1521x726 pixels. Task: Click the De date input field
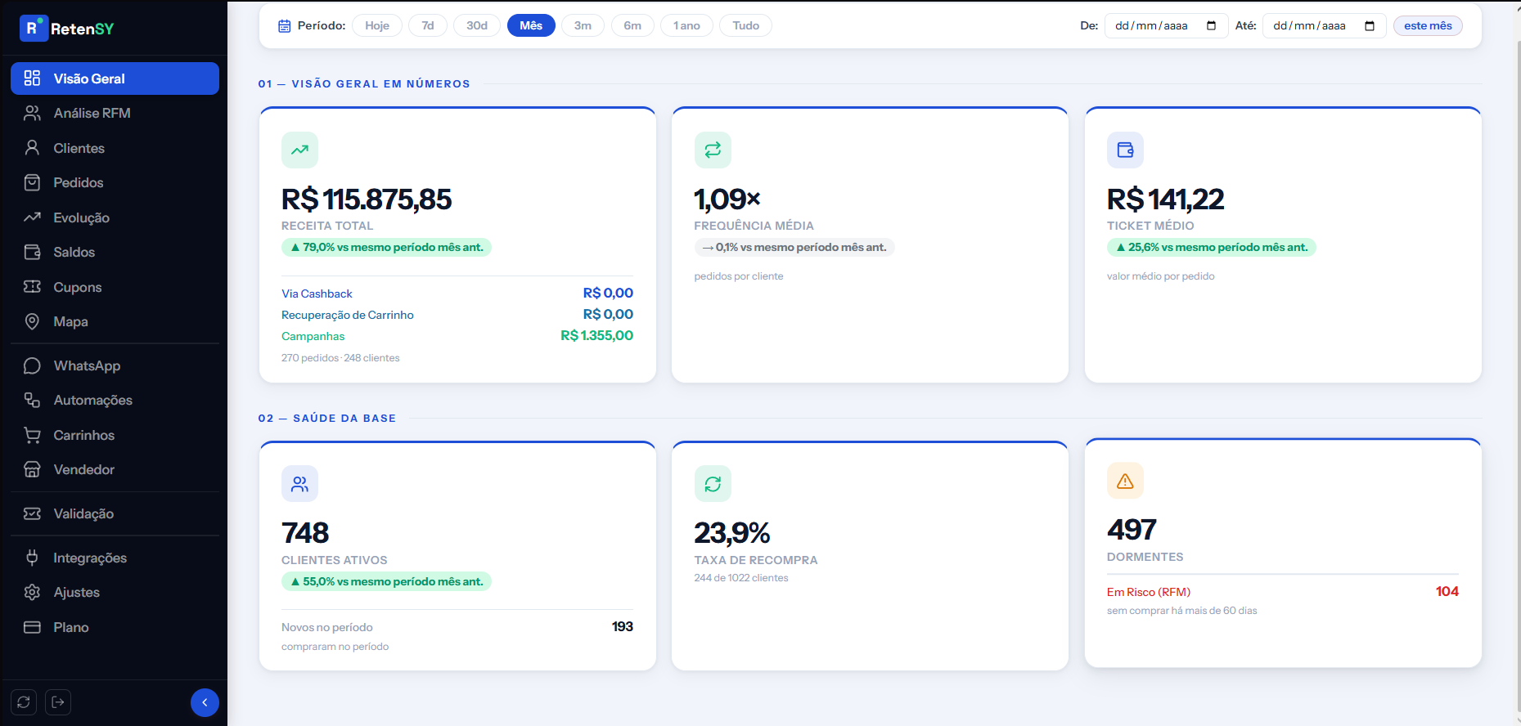1166,25
